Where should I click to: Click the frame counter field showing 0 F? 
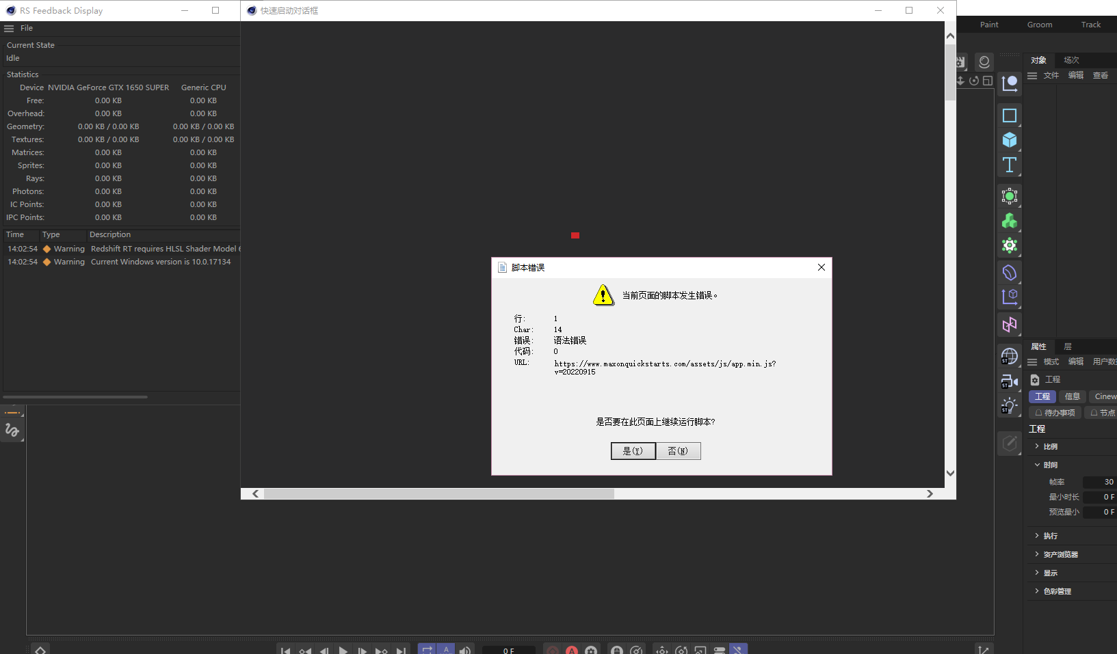click(x=508, y=649)
